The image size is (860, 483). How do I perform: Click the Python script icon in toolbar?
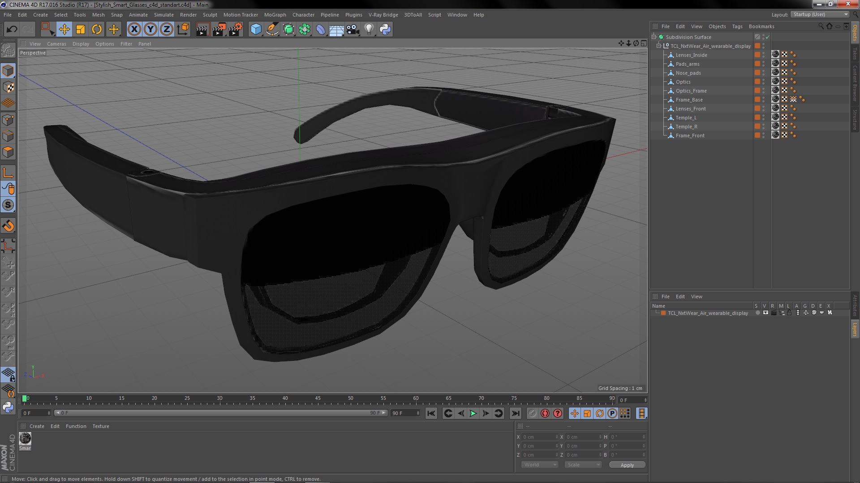pyautogui.click(x=385, y=30)
